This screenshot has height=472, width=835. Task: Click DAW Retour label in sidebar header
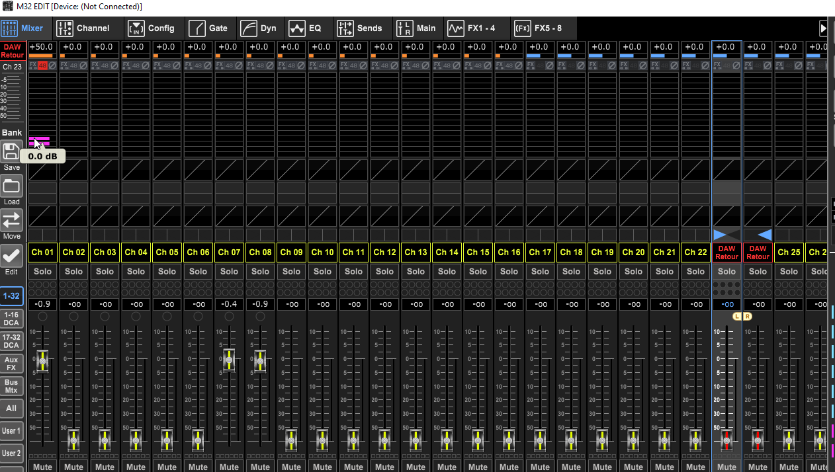click(12, 51)
